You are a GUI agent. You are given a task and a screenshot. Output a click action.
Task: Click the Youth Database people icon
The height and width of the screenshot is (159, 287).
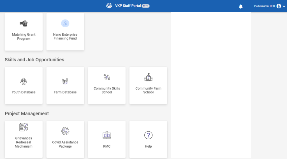pos(24,81)
